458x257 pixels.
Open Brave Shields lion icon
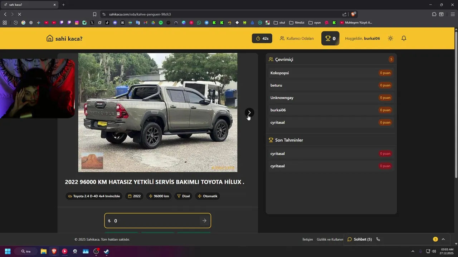pyautogui.click(x=353, y=14)
